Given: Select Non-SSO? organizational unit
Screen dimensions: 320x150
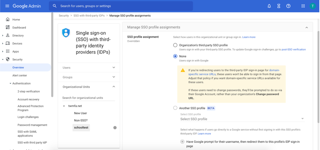Looking at the screenshot, I should point(81,120).
